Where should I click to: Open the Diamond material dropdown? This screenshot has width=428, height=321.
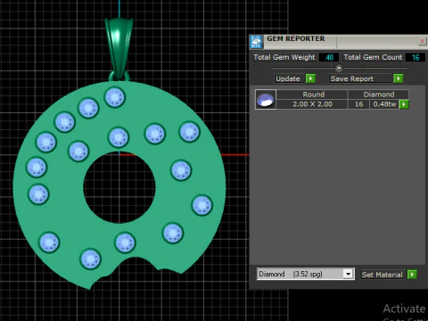[348, 274]
